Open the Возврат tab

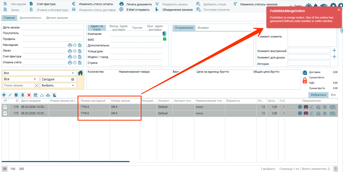pyautogui.click(x=203, y=28)
